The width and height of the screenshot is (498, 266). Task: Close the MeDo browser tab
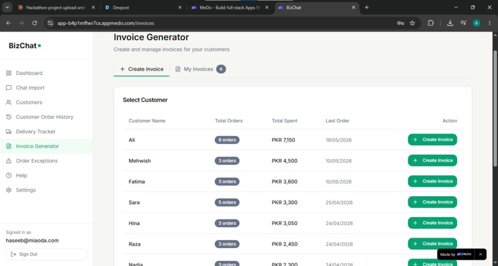pyautogui.click(x=267, y=7)
